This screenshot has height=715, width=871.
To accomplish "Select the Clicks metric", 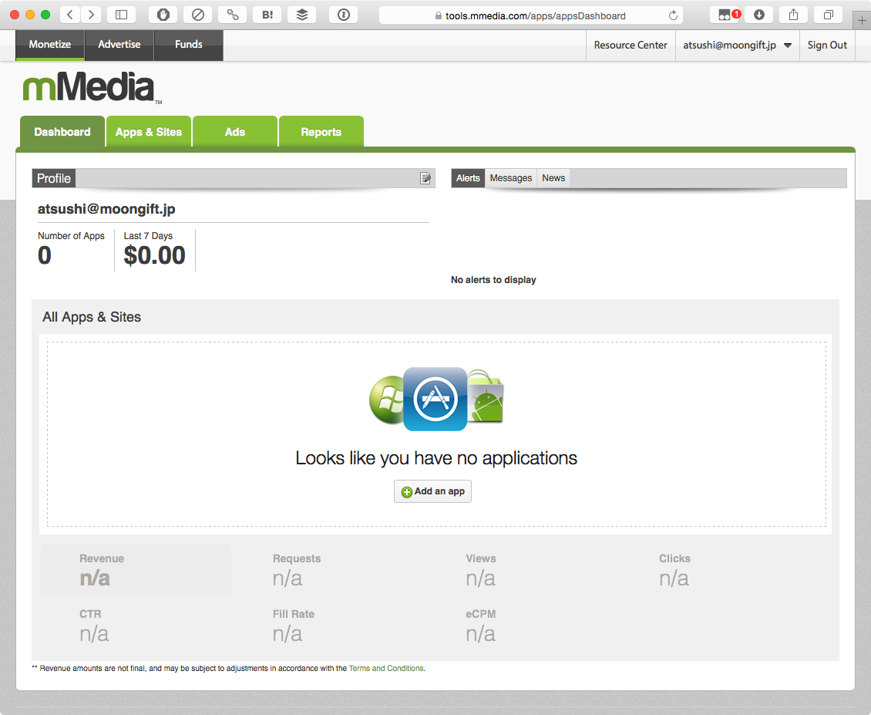I will pyautogui.click(x=674, y=571).
